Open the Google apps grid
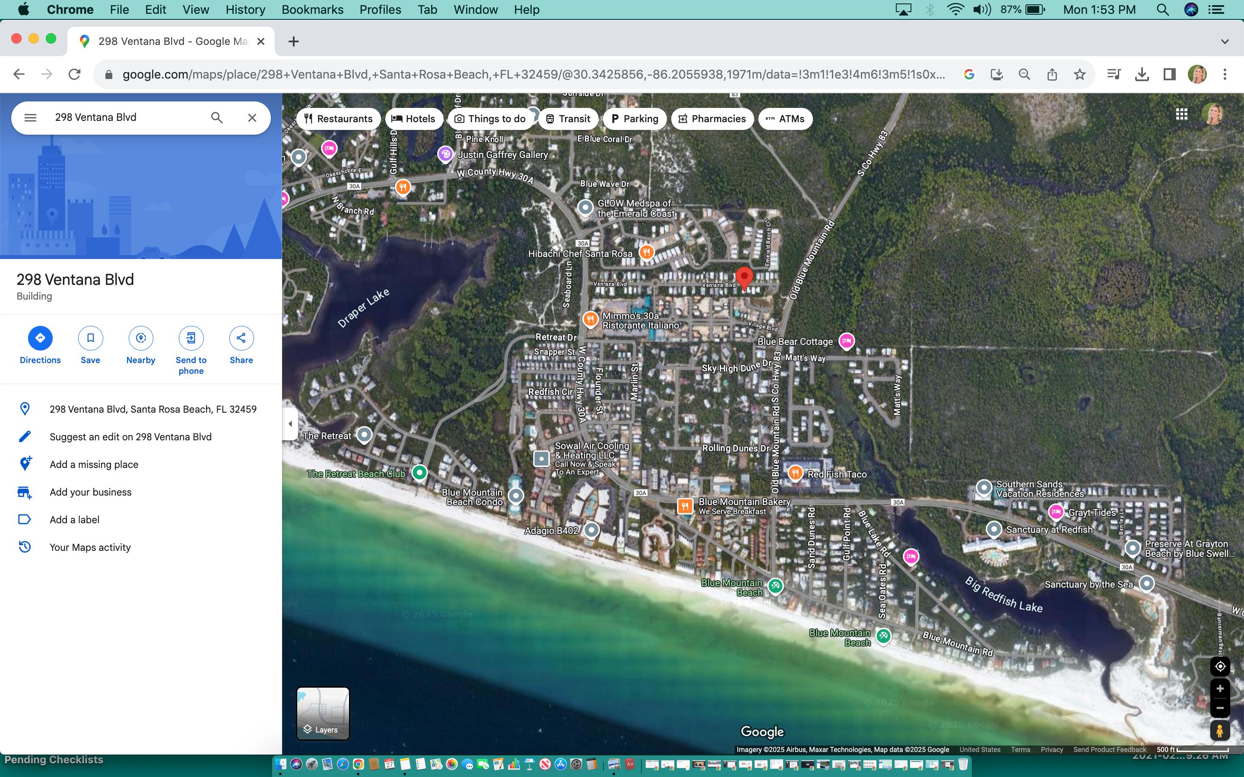The width and height of the screenshot is (1244, 777). pos(1182,114)
